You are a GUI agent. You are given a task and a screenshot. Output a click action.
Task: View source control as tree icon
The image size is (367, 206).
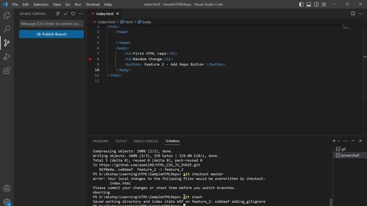point(58,14)
